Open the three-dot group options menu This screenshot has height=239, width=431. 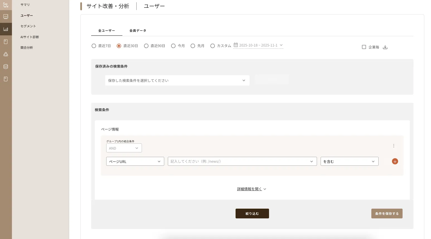(394, 146)
